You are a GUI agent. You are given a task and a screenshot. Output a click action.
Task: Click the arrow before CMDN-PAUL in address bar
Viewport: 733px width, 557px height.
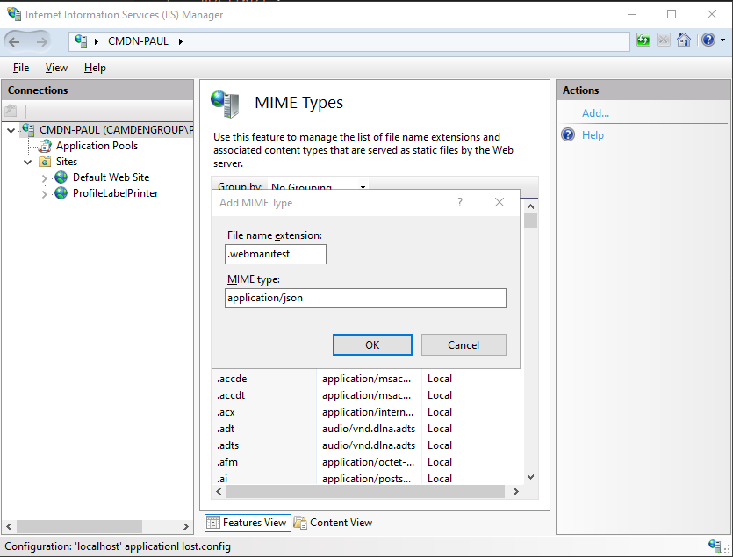tap(97, 41)
